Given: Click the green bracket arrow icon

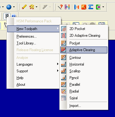Looking at the screenshot, I should pyautogui.click(x=98, y=7).
